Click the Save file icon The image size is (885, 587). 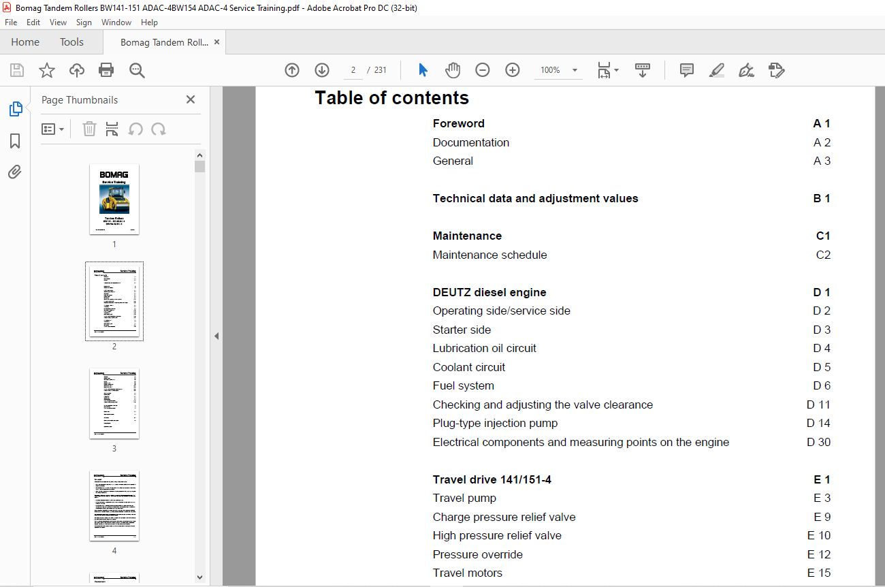click(17, 70)
